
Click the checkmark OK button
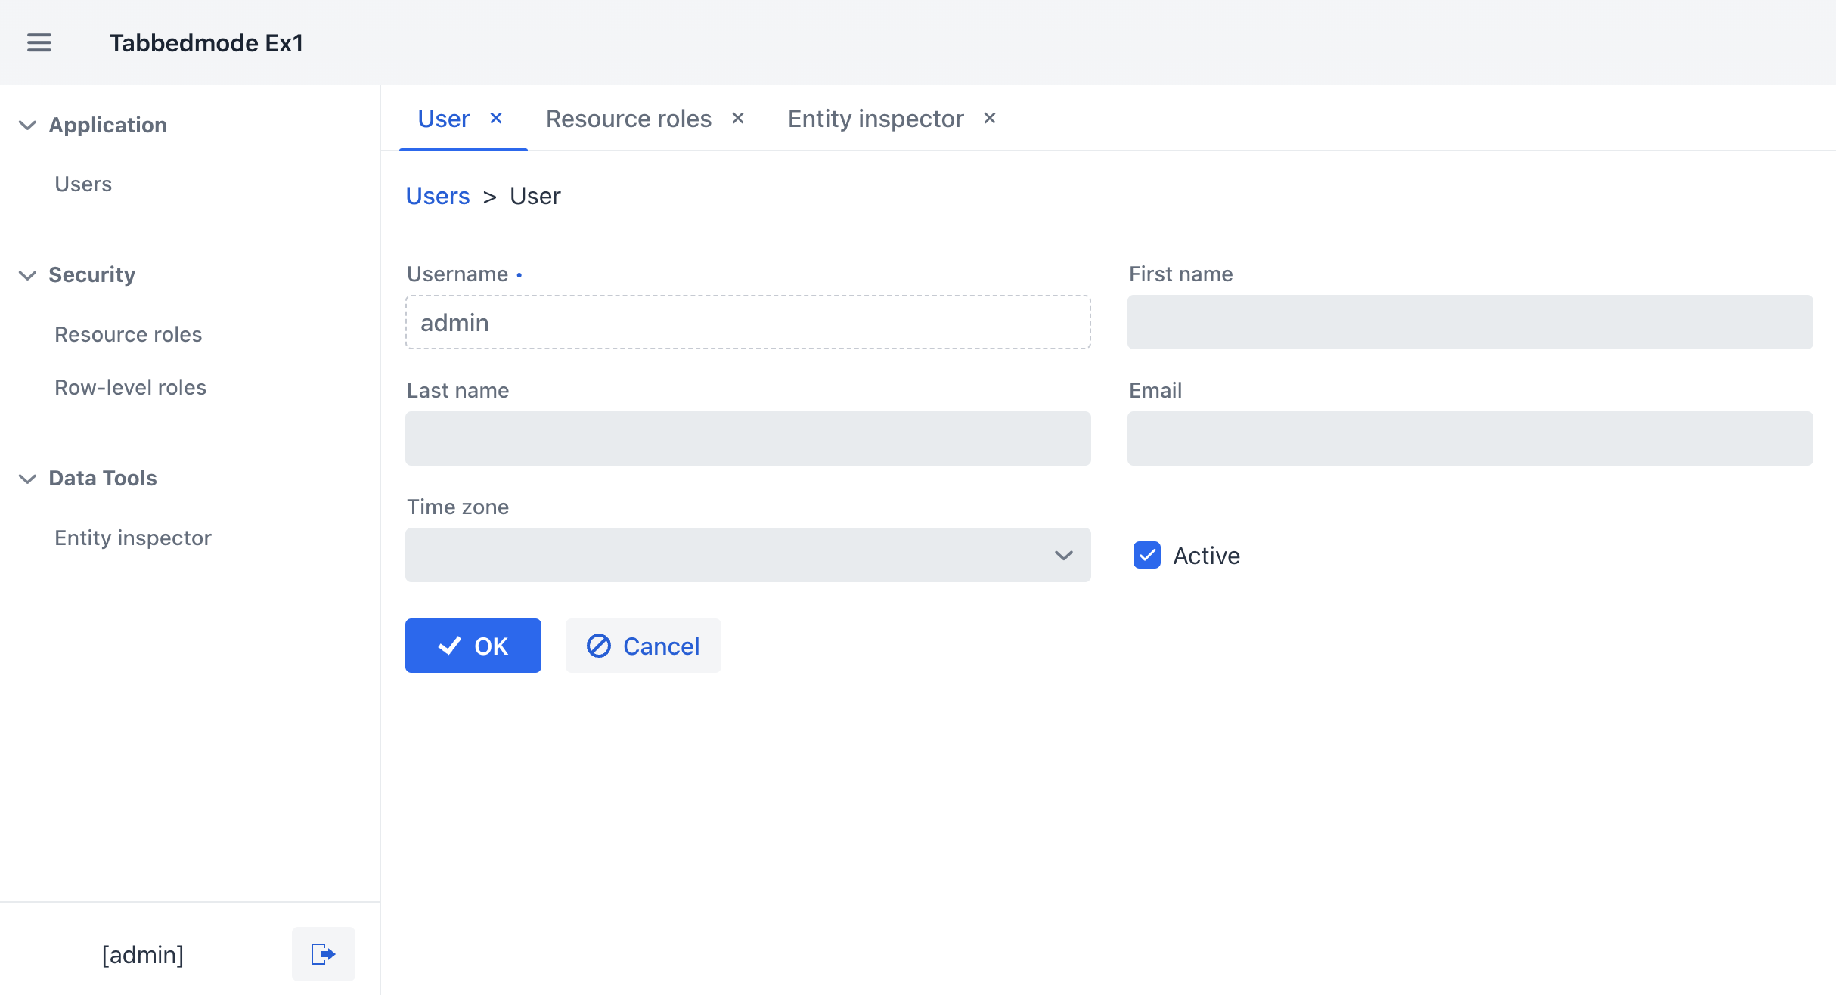473,646
